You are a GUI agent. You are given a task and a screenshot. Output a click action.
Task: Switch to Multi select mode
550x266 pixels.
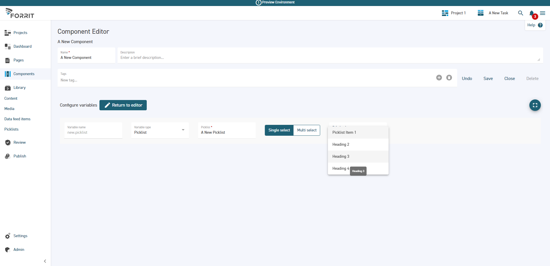coord(307,130)
